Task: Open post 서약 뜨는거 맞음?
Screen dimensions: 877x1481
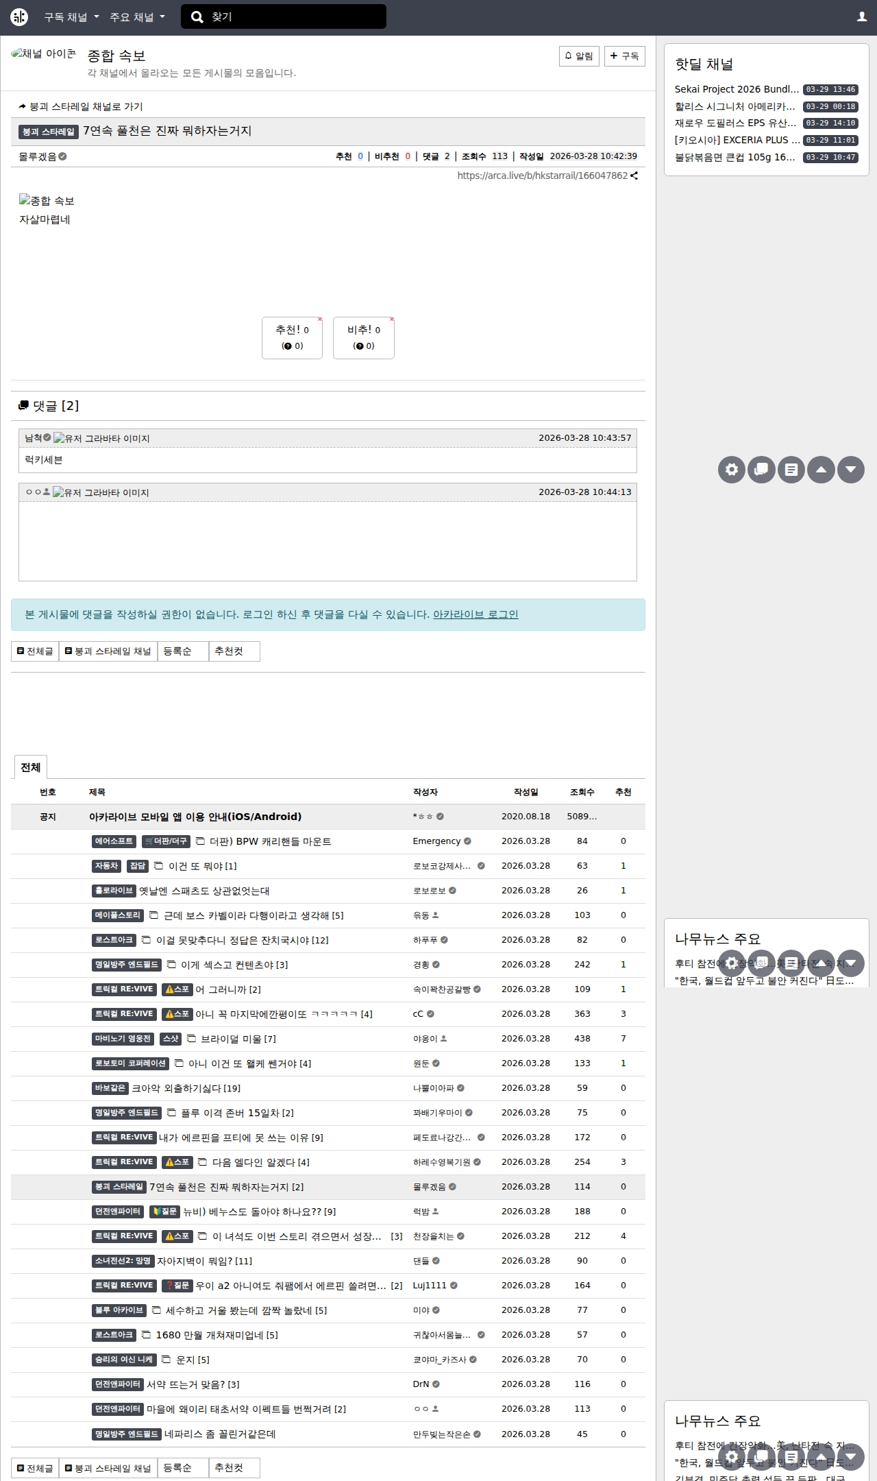Action: point(186,1384)
